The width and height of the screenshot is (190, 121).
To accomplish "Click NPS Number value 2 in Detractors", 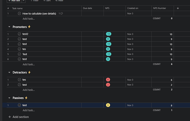I will coord(171,85).
